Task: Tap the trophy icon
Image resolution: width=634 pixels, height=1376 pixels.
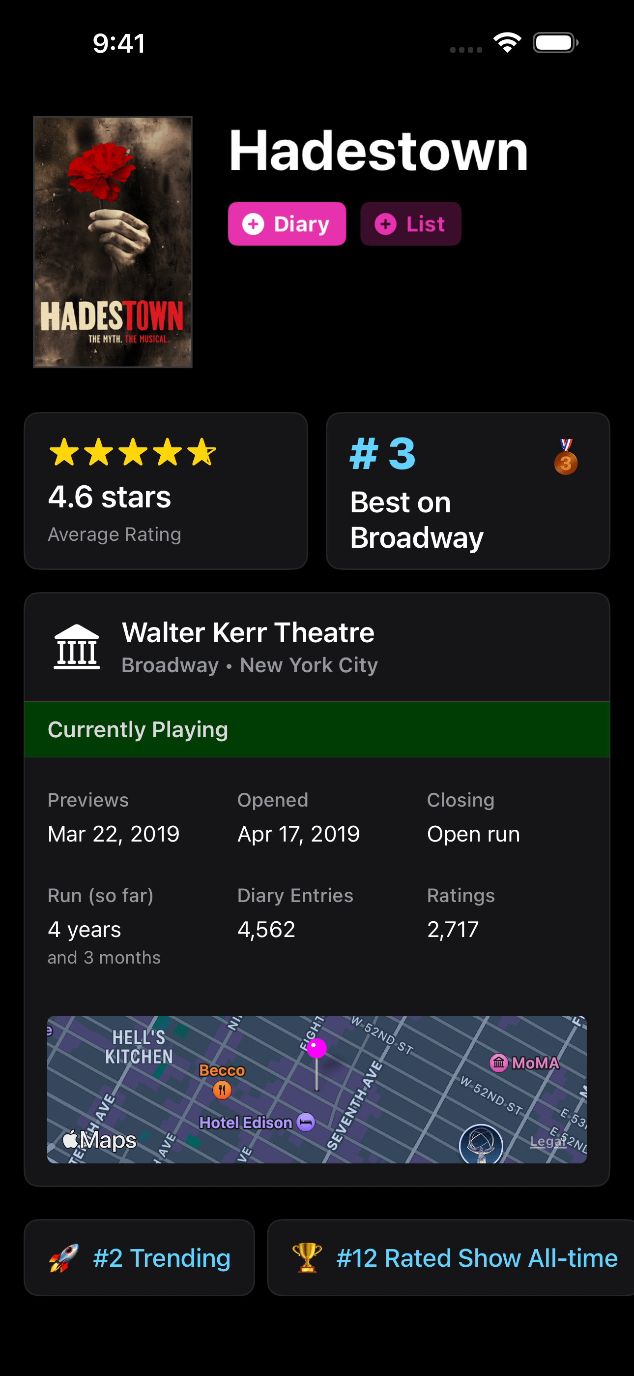Action: click(x=307, y=1258)
